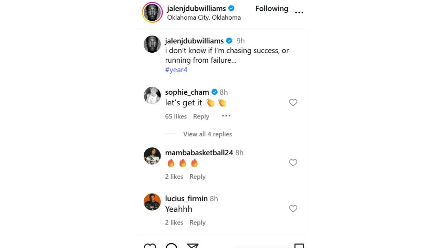The height and width of the screenshot is (248, 441).
Task: Click the Following button
Action: coord(271,9)
